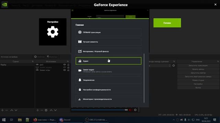Select the Захват экрана source row in OBS
220x123 pixels.
coord(53,67)
